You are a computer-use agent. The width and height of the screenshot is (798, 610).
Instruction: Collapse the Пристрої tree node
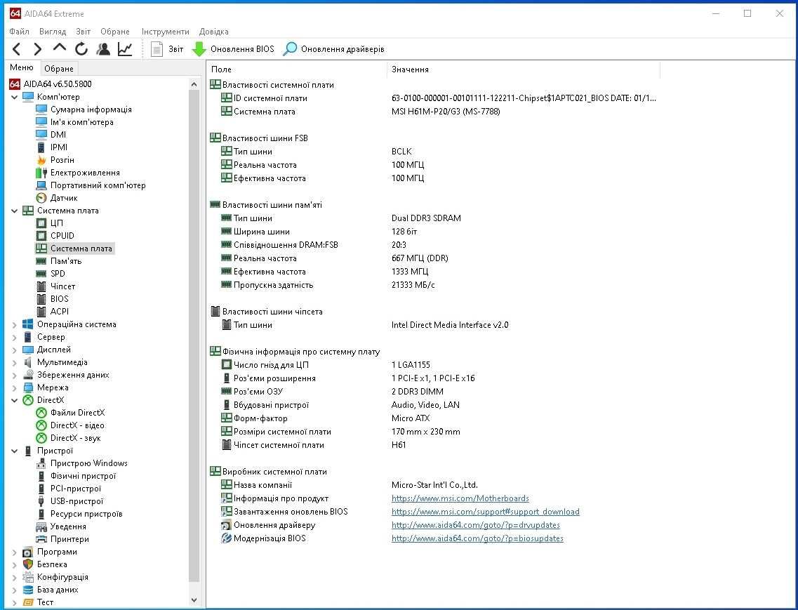14,451
